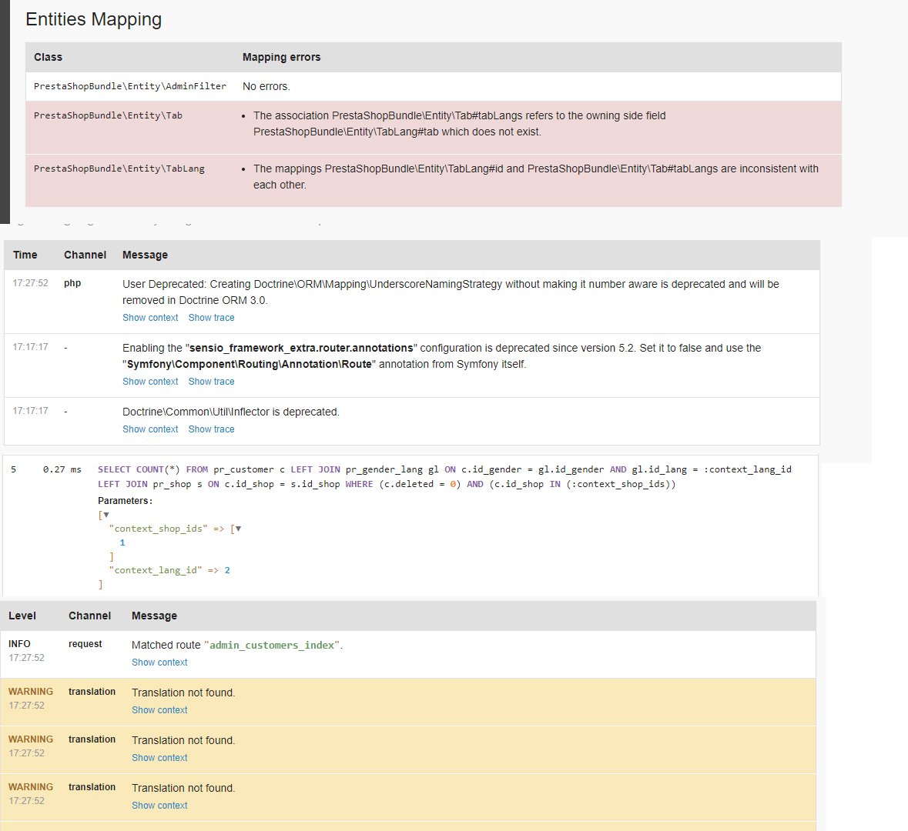
Task: Show trace for sensio_framework_extra router annotations message
Action: tap(211, 382)
